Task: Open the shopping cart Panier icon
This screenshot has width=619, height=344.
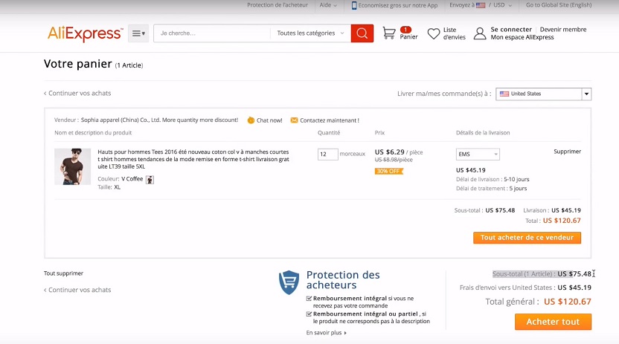Action: pos(389,33)
